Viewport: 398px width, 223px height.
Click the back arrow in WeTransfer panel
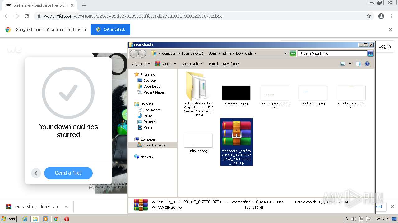pos(36,173)
